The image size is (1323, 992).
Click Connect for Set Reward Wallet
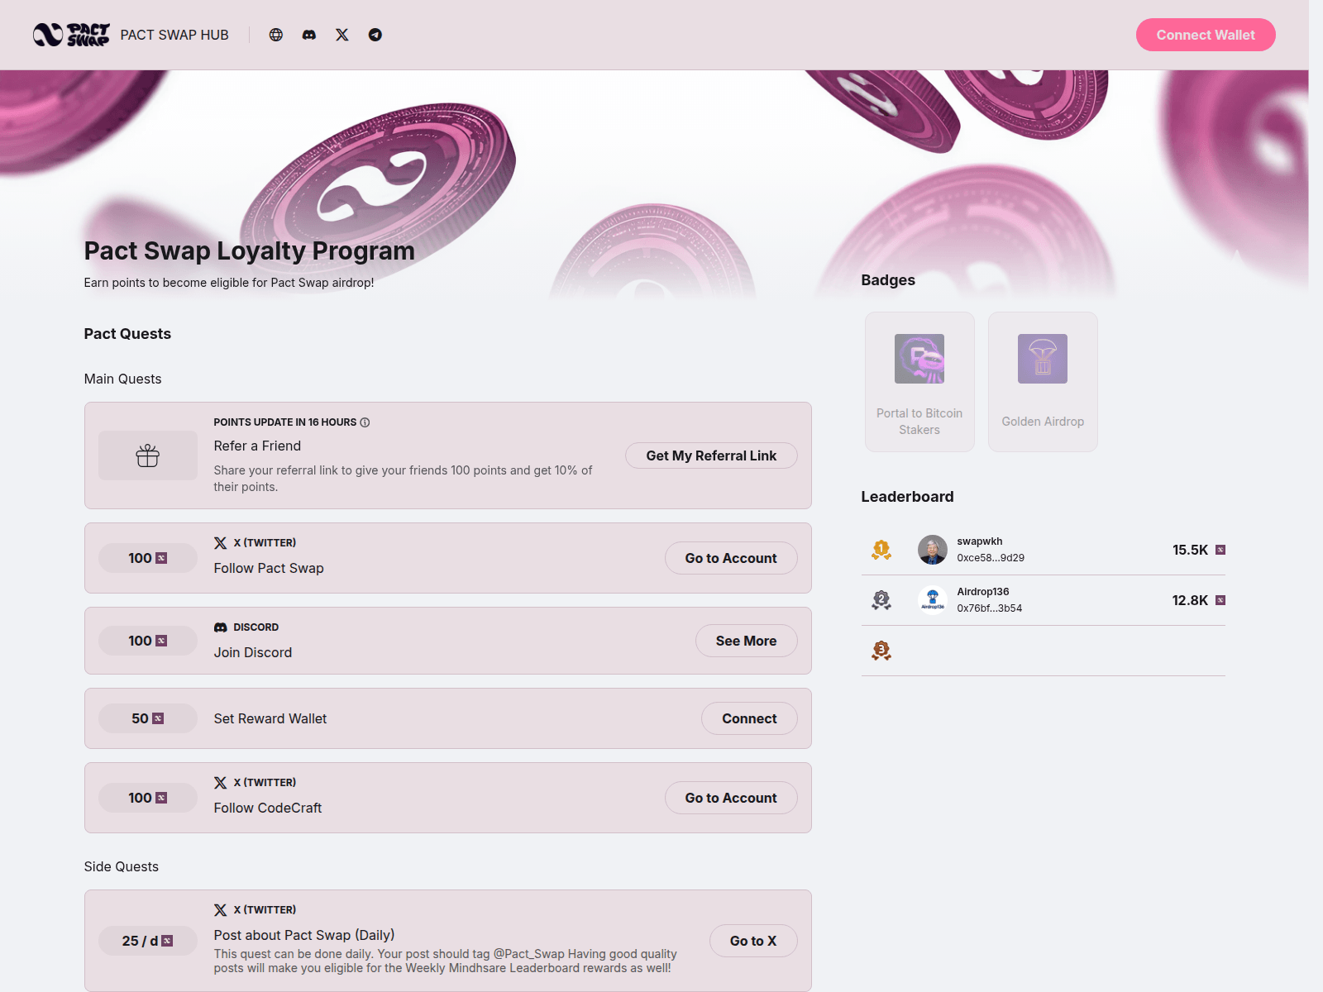[749, 718]
